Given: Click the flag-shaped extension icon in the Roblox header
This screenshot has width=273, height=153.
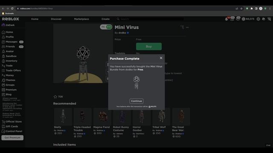Looking at the screenshot, I should (x=264, y=19).
